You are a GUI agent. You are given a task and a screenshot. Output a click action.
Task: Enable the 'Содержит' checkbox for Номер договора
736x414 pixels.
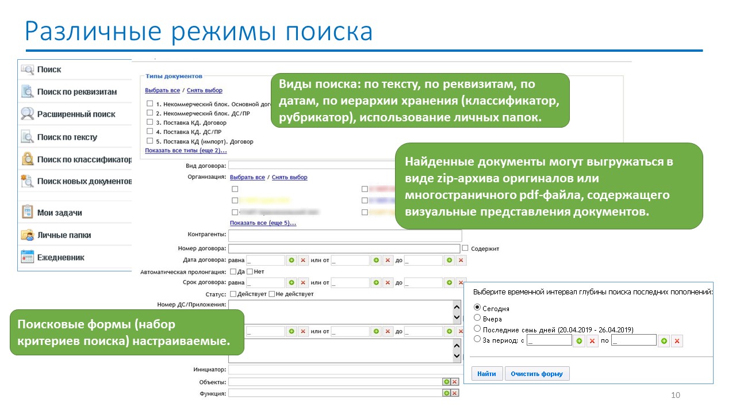click(x=465, y=248)
